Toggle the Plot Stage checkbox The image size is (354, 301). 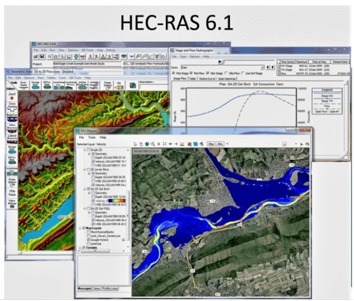pos(173,73)
